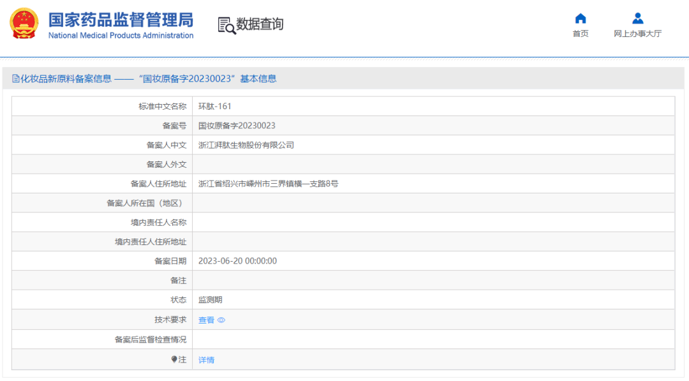
Task: Go to 首页 home icon
Action: [x=581, y=19]
